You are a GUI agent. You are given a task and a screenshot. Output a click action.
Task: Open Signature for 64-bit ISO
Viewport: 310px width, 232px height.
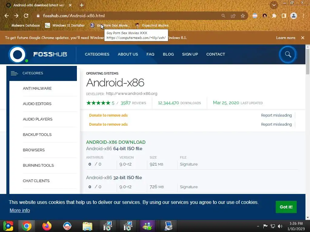tap(189, 164)
